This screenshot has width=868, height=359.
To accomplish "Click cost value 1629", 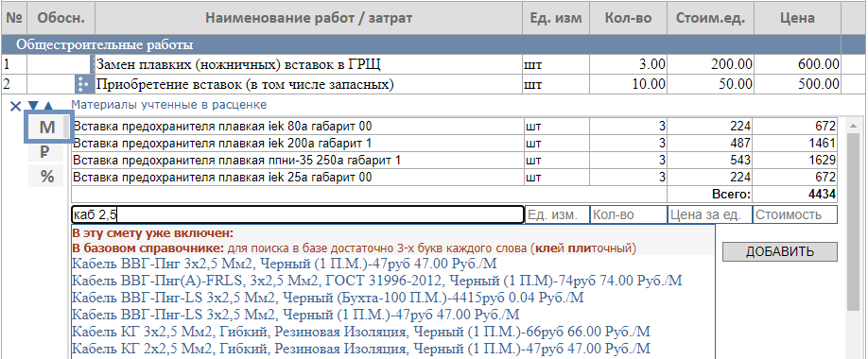I will tap(795, 161).
